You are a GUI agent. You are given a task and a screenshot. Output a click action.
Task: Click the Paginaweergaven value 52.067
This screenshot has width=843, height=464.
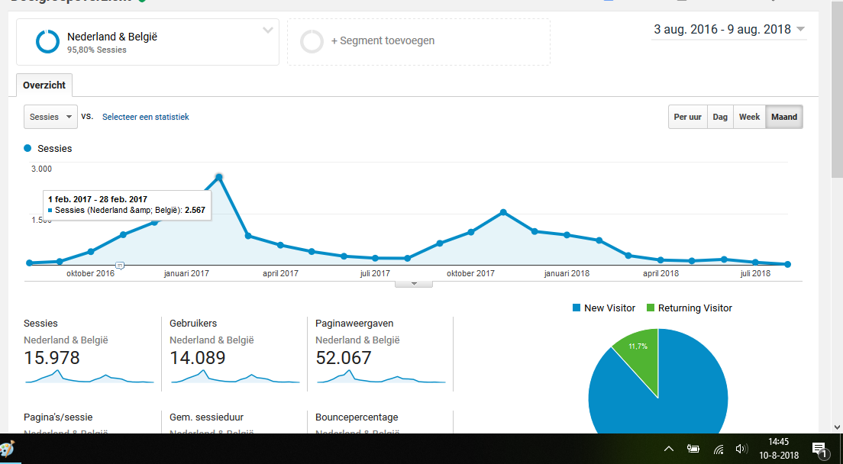[343, 358]
